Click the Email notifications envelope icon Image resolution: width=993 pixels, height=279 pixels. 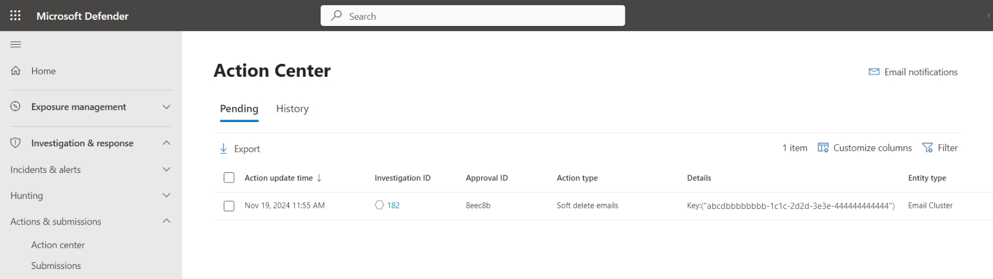coord(874,72)
